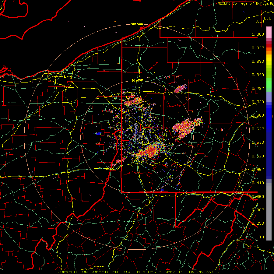Select the 1.000 scale value
This screenshot has height=274, width=274.
tap(258, 34)
